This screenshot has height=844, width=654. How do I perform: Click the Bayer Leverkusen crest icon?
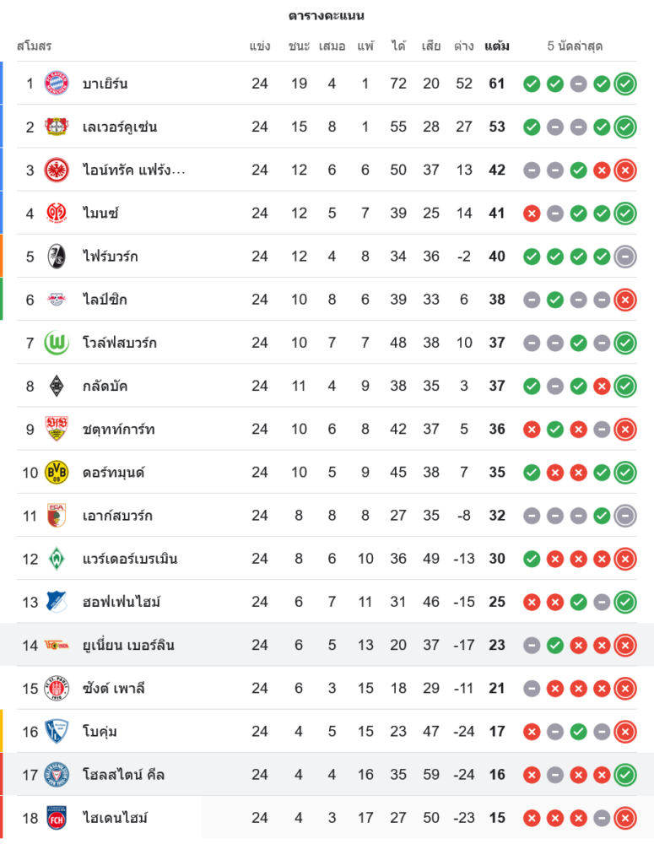(57, 127)
